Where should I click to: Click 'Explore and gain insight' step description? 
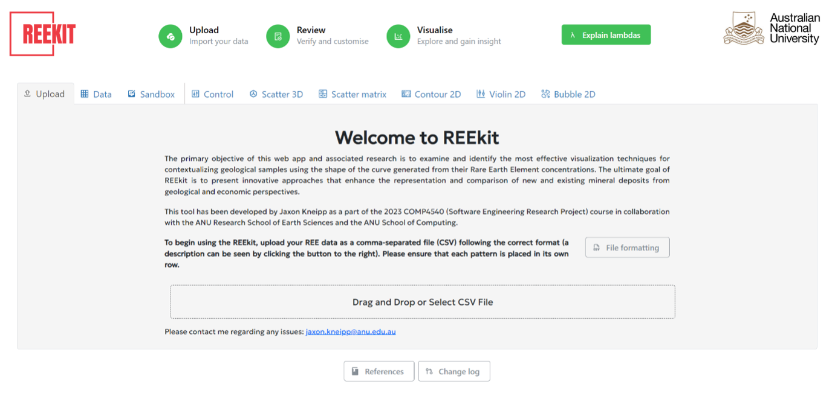coord(459,42)
